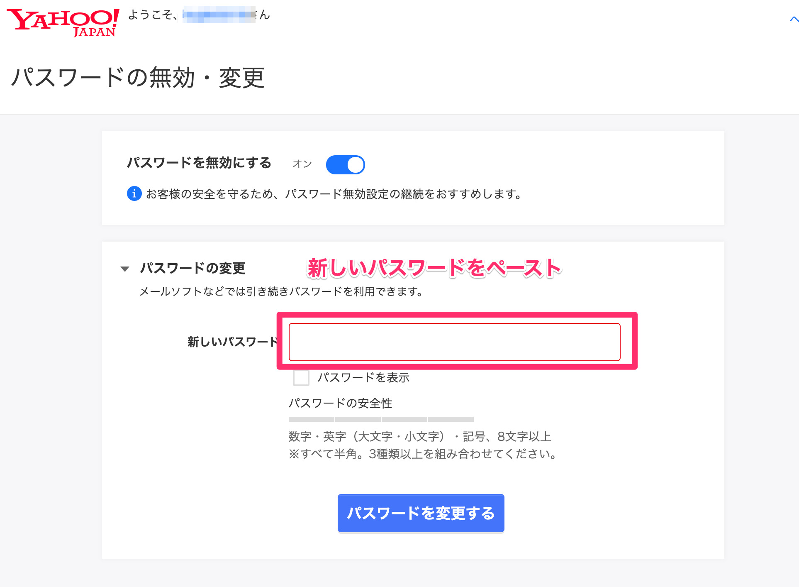The width and height of the screenshot is (799, 587).
Task: Click the パスワードを無効にする heading
Action: coord(199,163)
